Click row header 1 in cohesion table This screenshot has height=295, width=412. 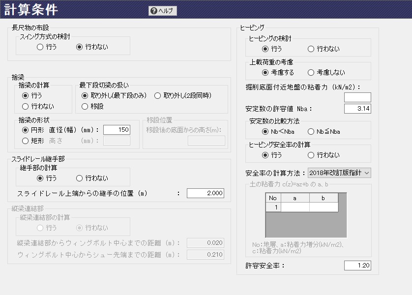273,207
